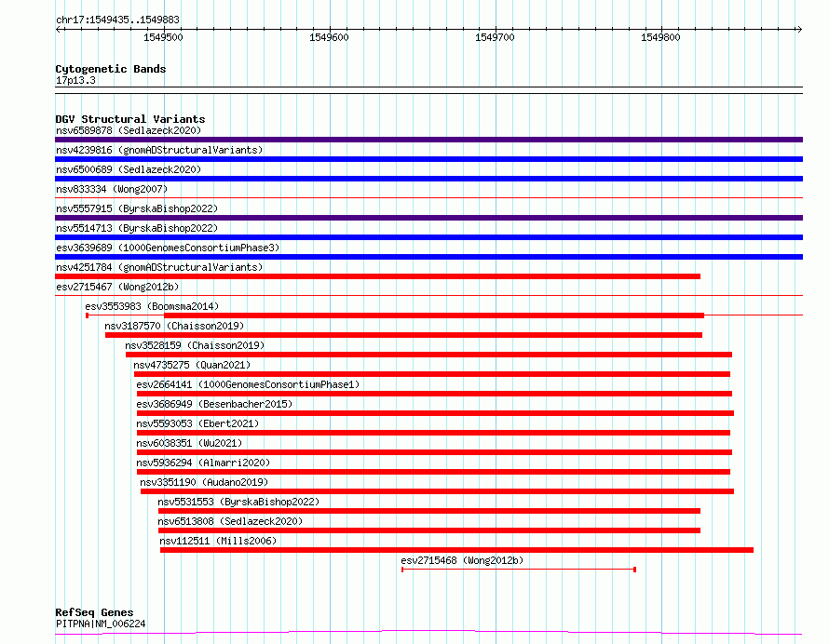Image resolution: width=829 pixels, height=644 pixels.
Task: Click the red bar of nsv3351190
Action: 437,491
